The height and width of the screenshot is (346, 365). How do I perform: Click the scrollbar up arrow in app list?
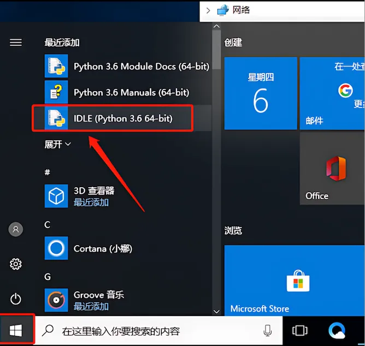click(x=216, y=26)
